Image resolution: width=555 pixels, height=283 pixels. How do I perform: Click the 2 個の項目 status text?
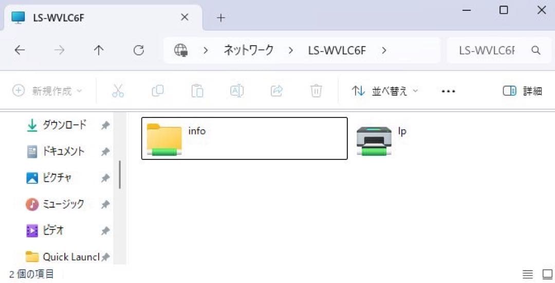[31, 274]
